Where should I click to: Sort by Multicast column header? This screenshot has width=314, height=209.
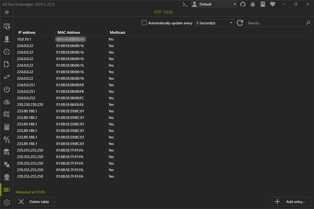117,32
